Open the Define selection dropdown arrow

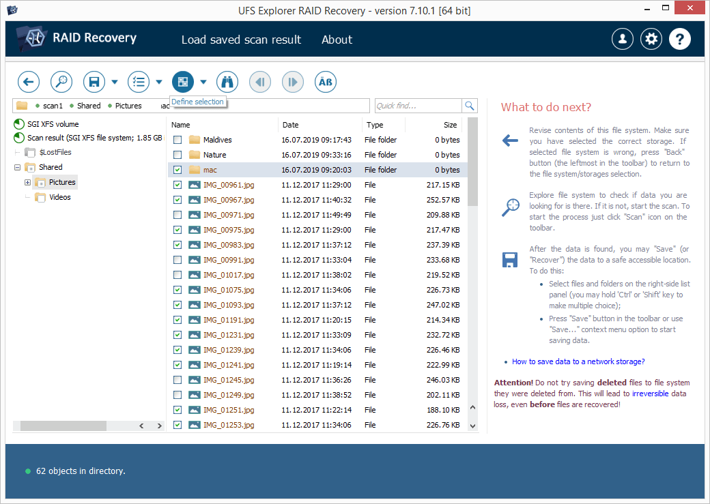[203, 82]
